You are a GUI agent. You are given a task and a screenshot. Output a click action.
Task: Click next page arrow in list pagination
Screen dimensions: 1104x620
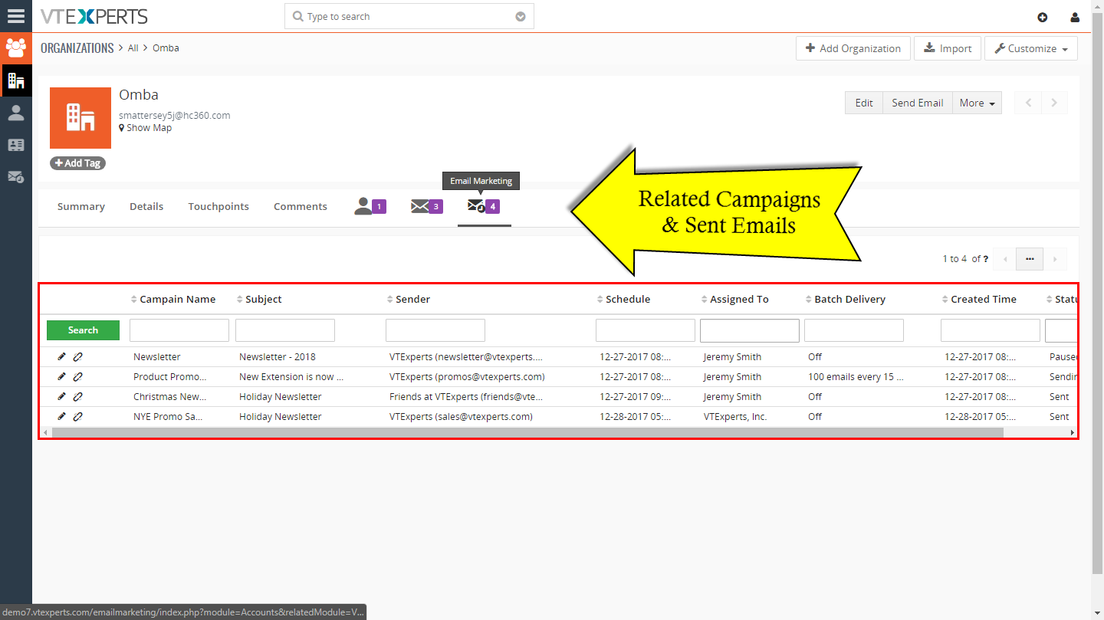point(1055,259)
